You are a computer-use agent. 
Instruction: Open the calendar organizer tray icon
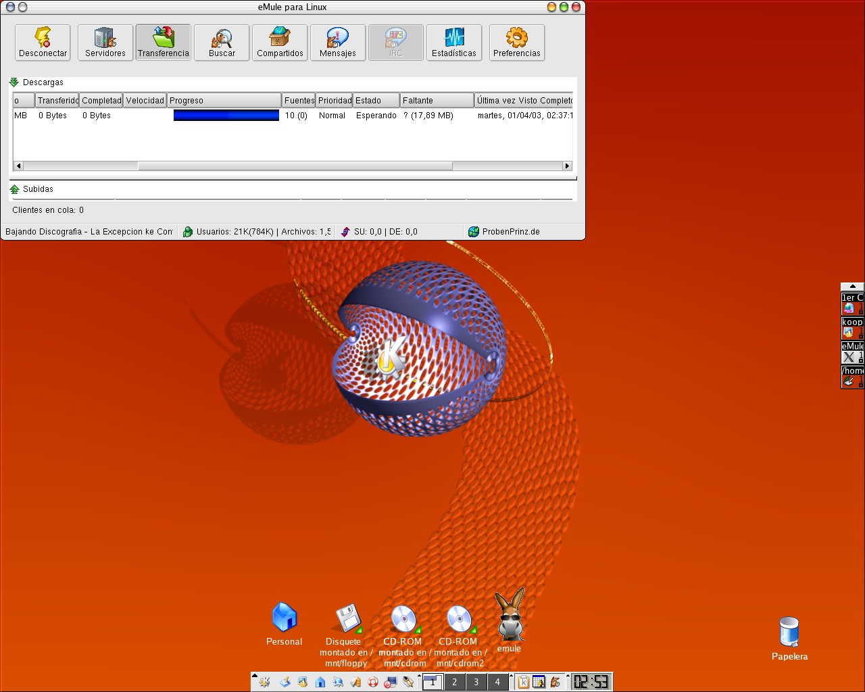click(539, 682)
